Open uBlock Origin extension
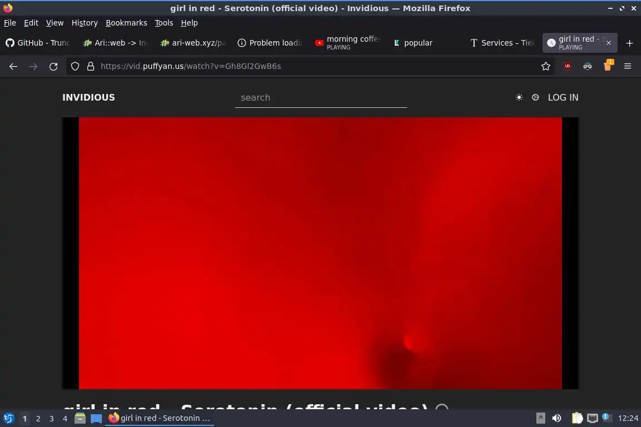This screenshot has height=427, width=641. (568, 66)
